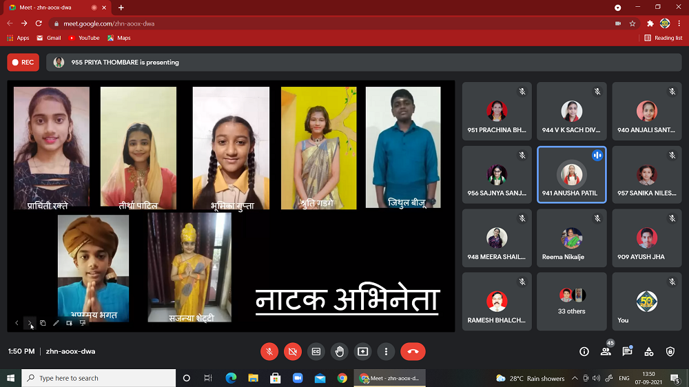This screenshot has width=689, height=387.
Task: Click the REC recording indicator button
Action: click(23, 62)
